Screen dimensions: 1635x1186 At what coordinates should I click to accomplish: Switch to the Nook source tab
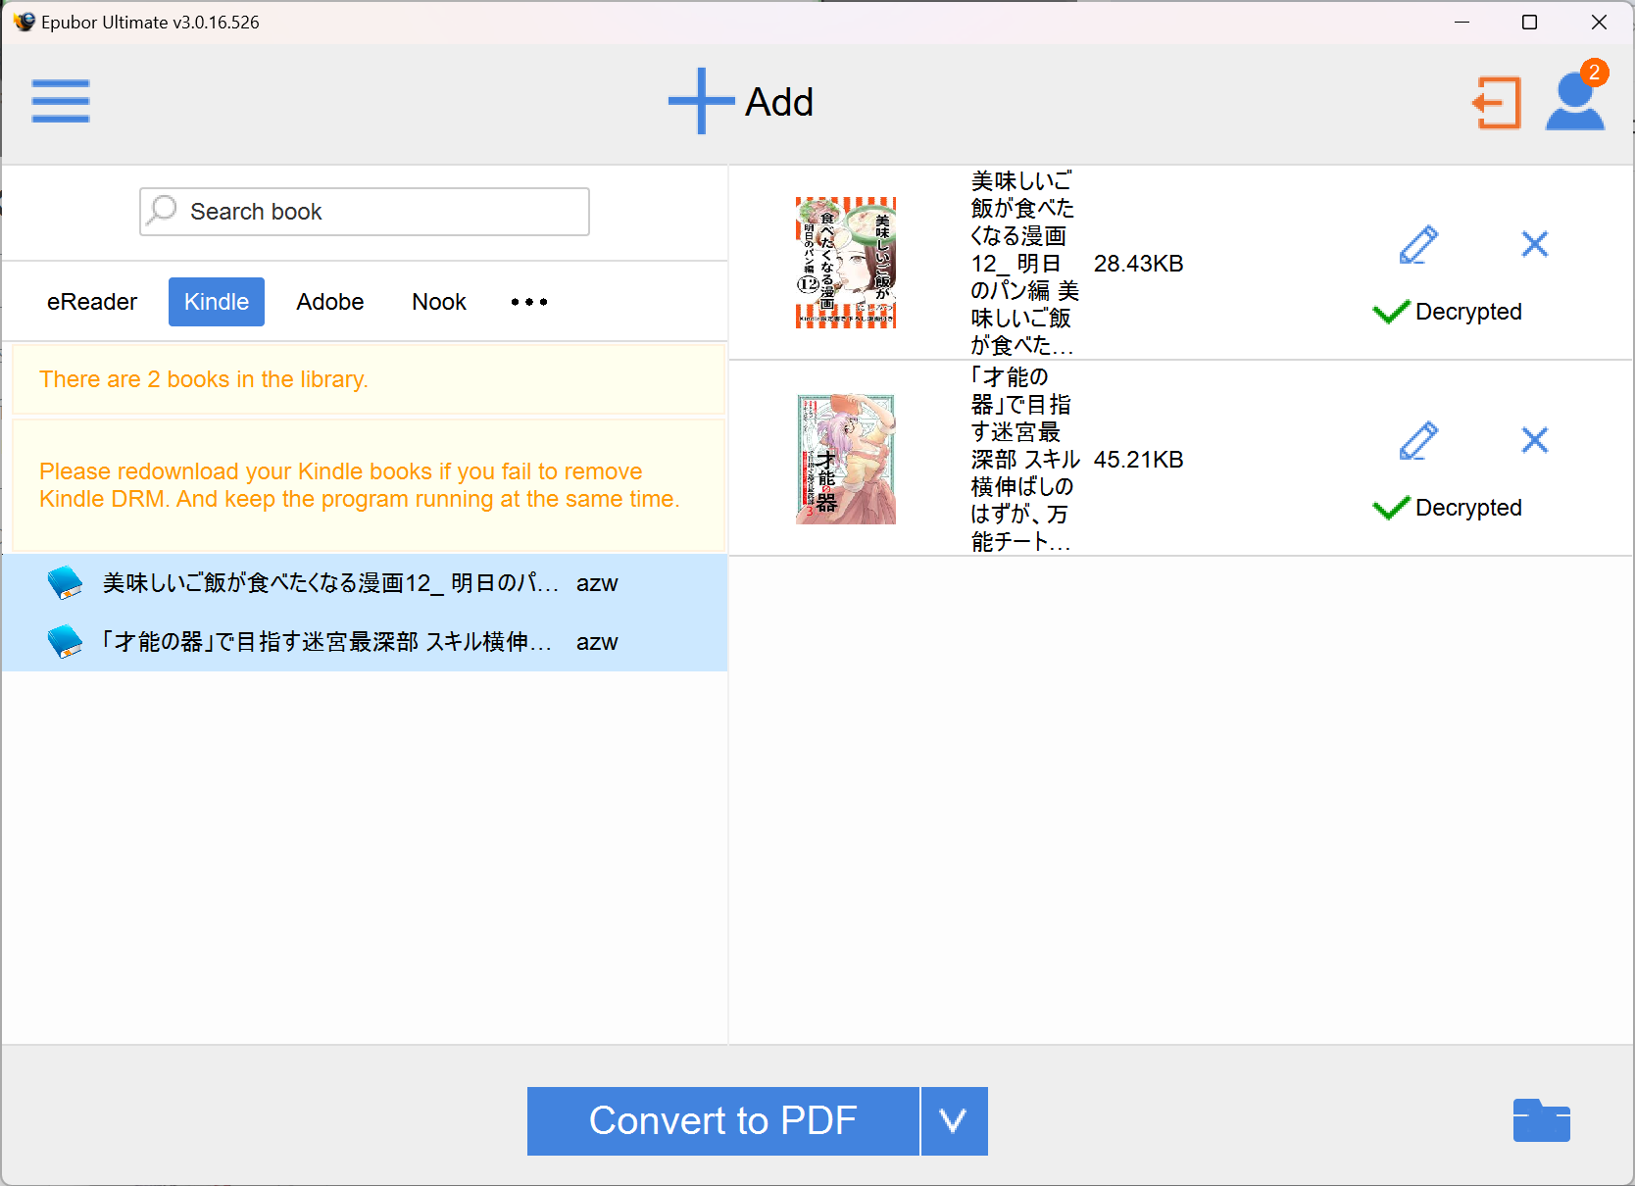438,302
